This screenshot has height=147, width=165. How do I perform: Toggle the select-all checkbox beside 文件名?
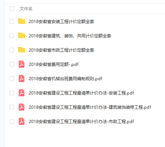[x=12, y=9]
